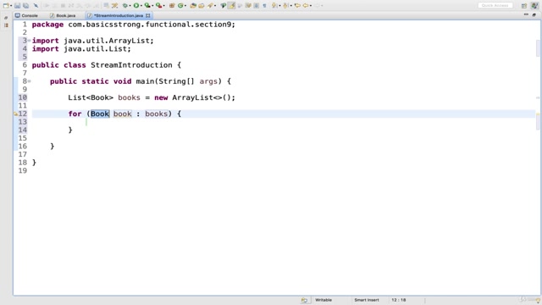Click line number 19 in the gutter
542x305 pixels.
click(23, 170)
